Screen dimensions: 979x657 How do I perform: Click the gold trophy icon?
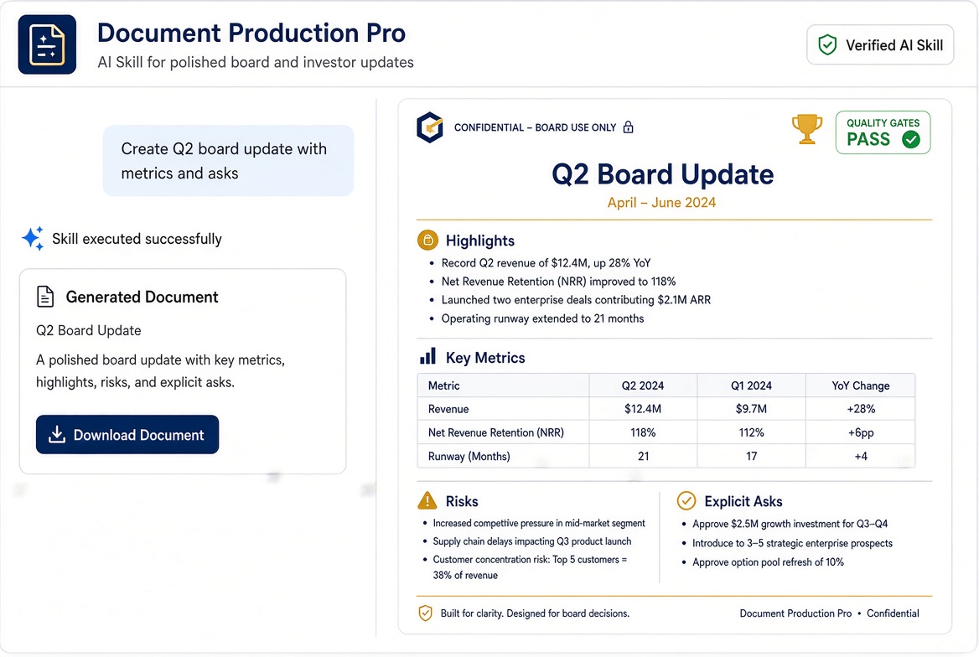(x=806, y=129)
